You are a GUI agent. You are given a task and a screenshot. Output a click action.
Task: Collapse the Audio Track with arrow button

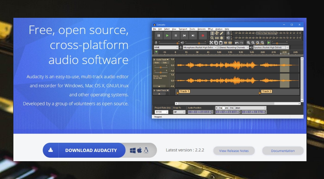159,86
